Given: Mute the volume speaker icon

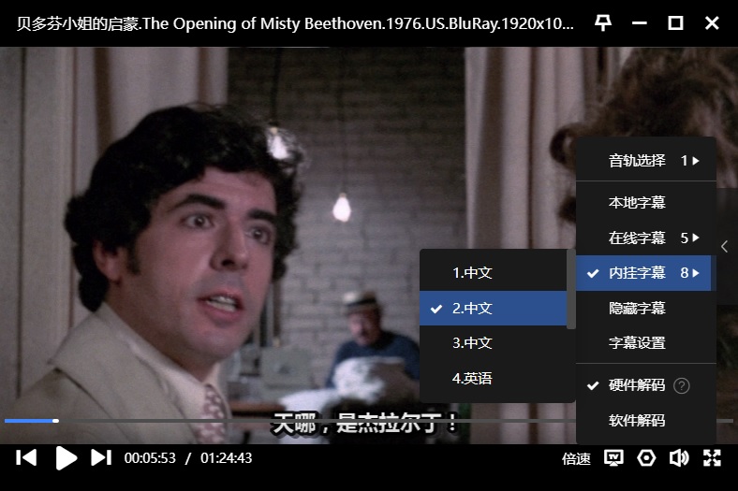Looking at the screenshot, I should [679, 457].
